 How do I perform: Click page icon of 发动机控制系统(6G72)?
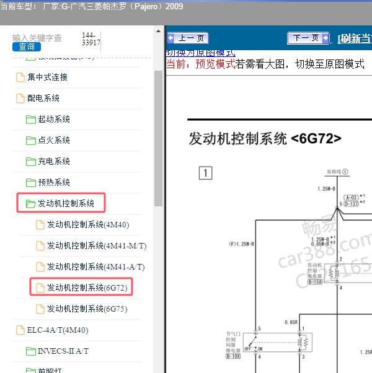[x=40, y=288]
